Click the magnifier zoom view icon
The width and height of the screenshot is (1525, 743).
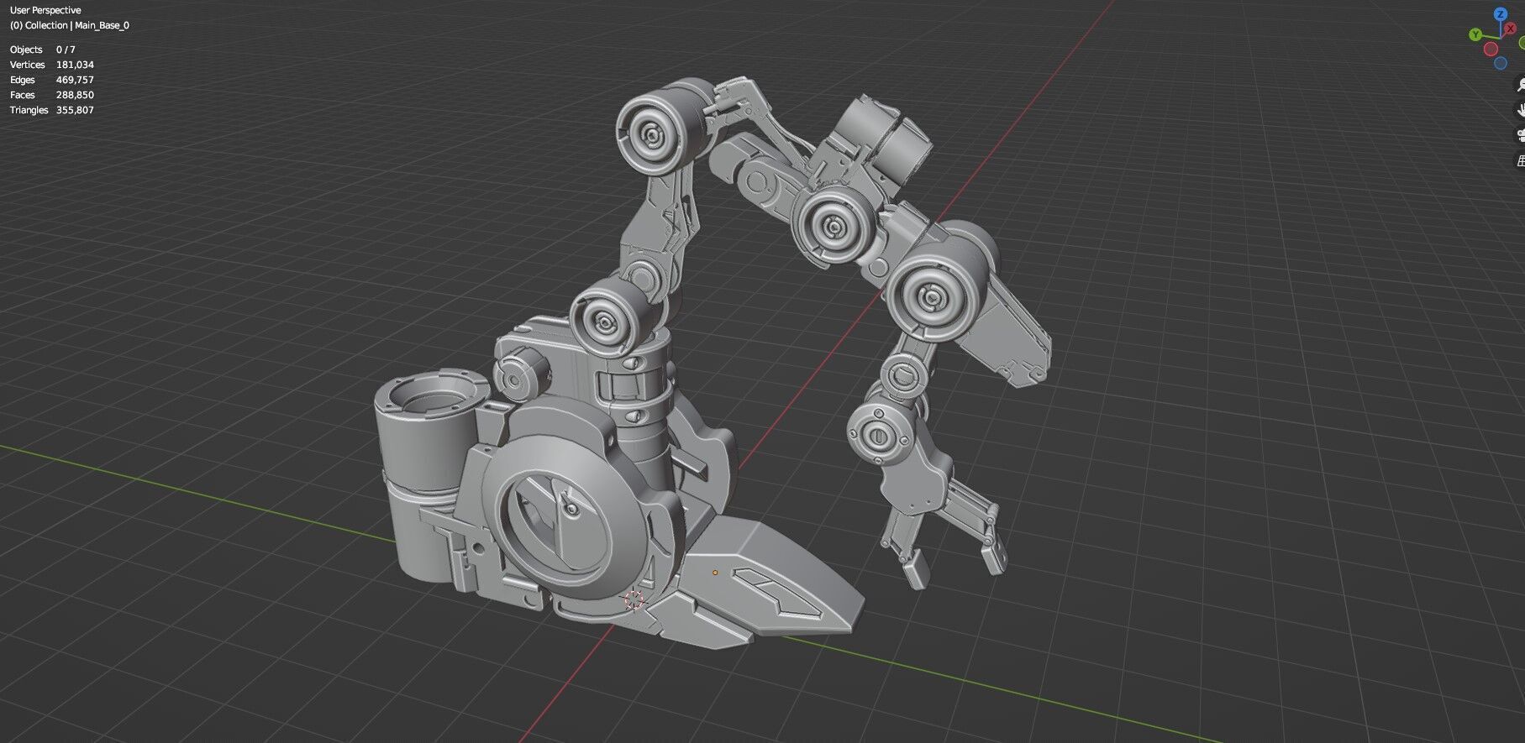coord(1520,84)
